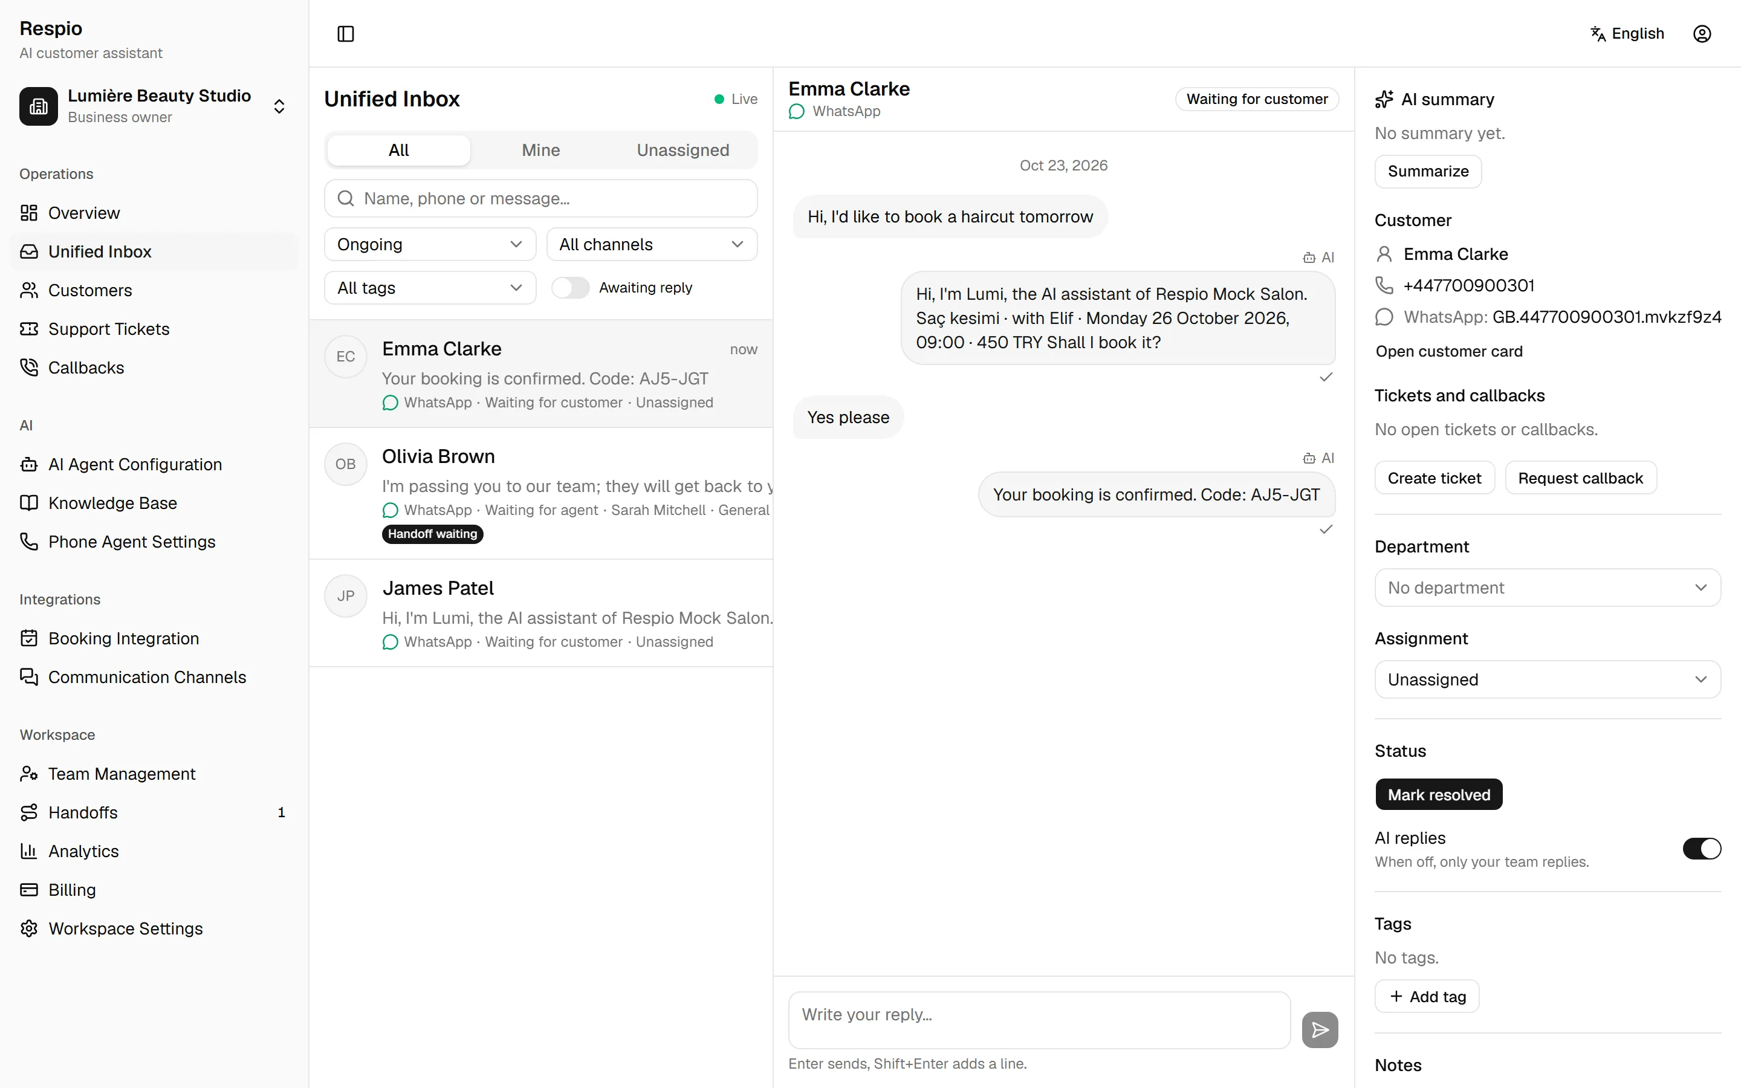
Task: Open the All tags dropdown
Action: (429, 288)
